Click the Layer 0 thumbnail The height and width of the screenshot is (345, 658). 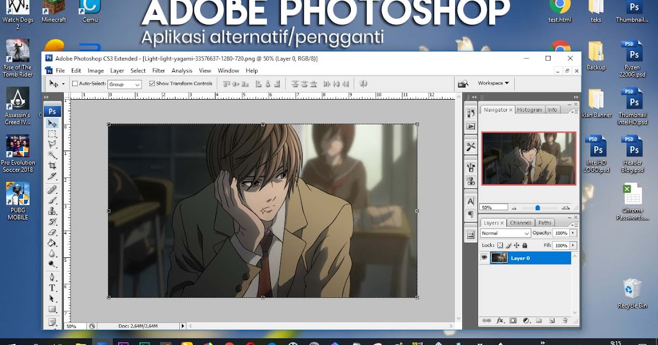499,258
